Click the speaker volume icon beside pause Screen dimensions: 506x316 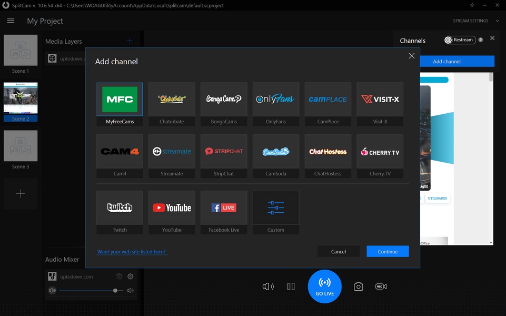[x=268, y=287]
